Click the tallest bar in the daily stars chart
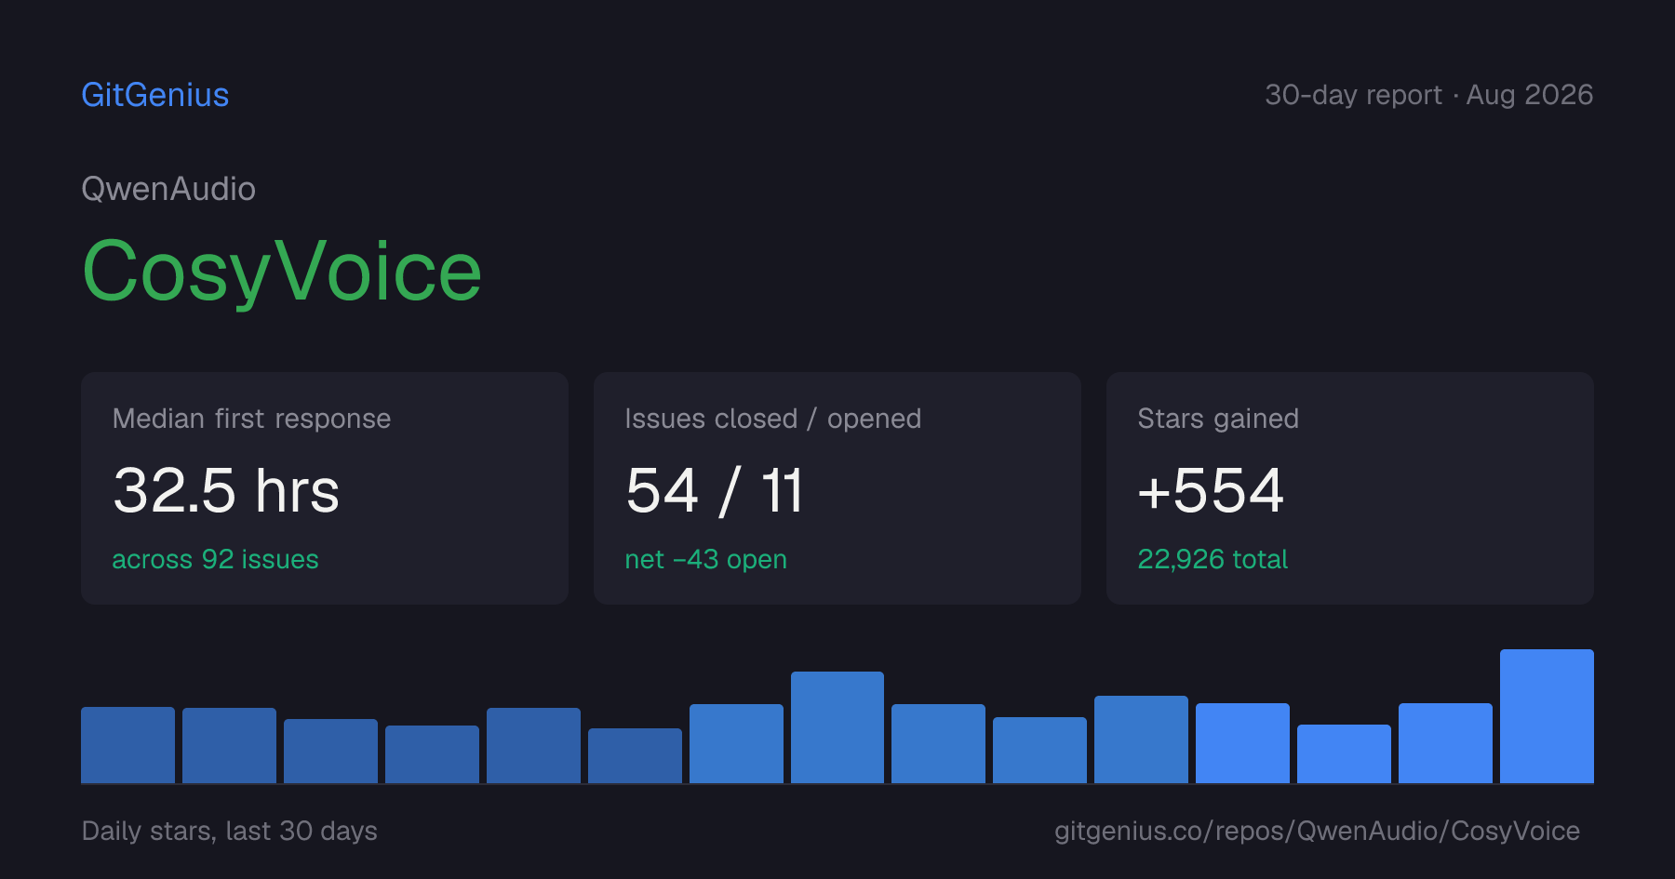 pyautogui.click(x=1547, y=716)
